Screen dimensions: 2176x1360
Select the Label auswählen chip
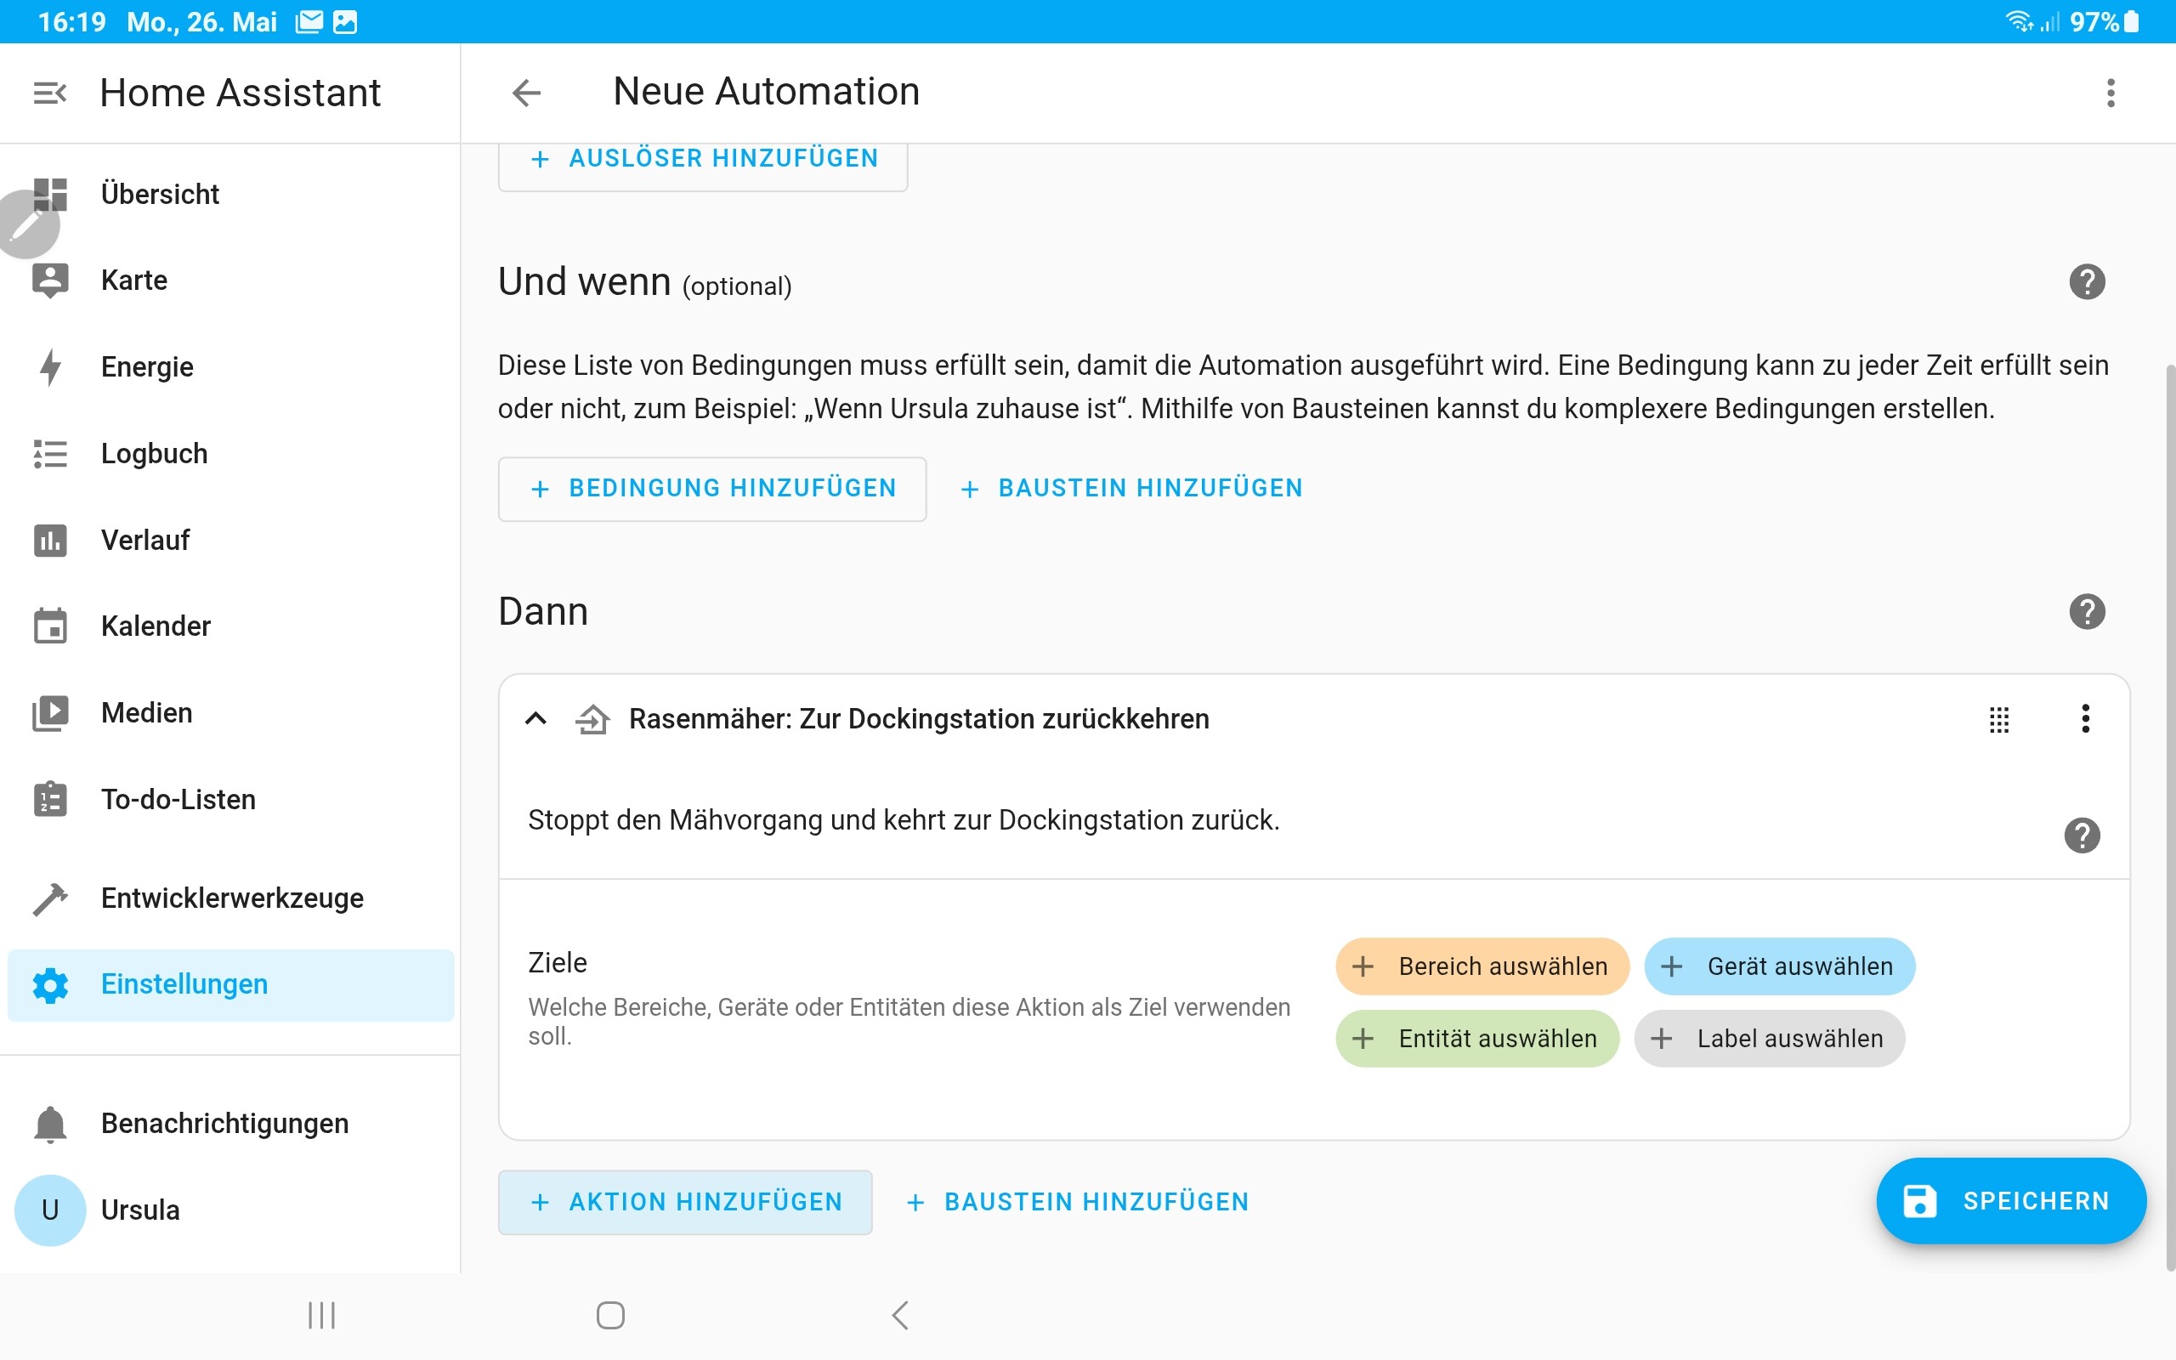click(1769, 1039)
